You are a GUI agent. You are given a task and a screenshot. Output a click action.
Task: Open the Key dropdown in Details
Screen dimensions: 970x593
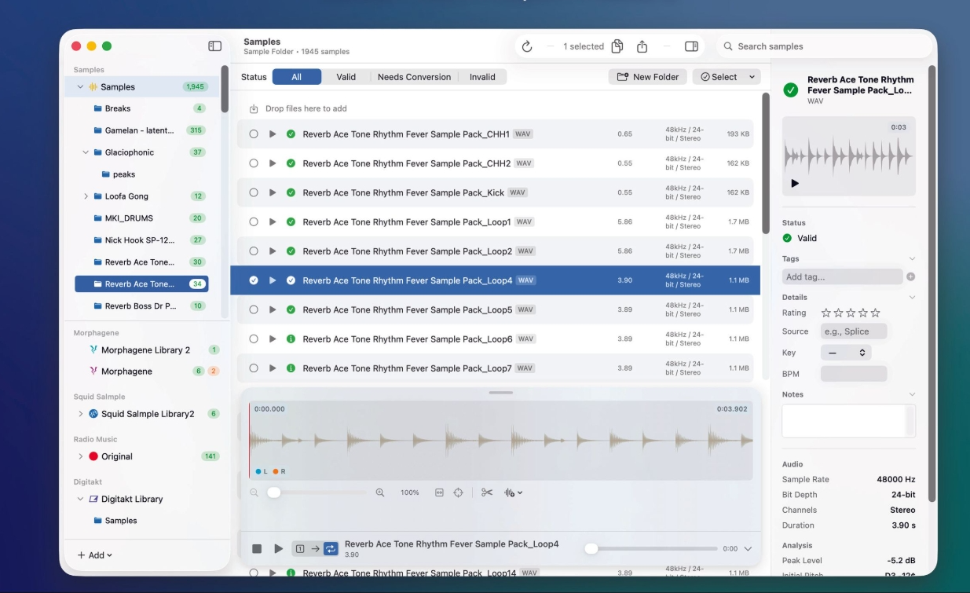845,353
